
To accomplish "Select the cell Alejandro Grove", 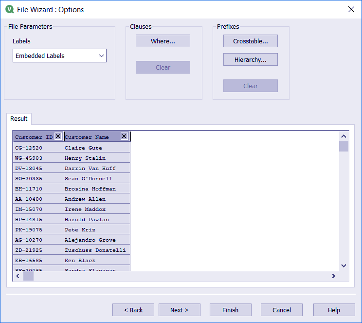I will coord(97,240).
